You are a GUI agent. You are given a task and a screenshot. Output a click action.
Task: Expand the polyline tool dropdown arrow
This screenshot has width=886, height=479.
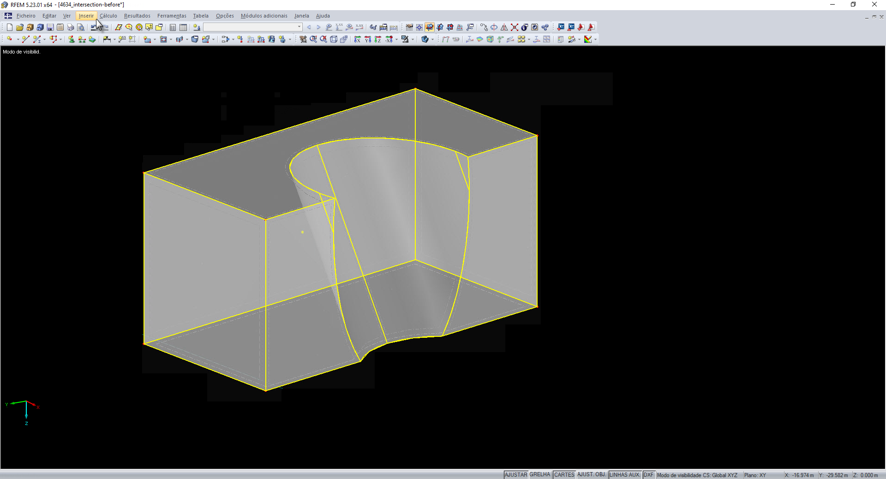pyautogui.click(x=60, y=39)
